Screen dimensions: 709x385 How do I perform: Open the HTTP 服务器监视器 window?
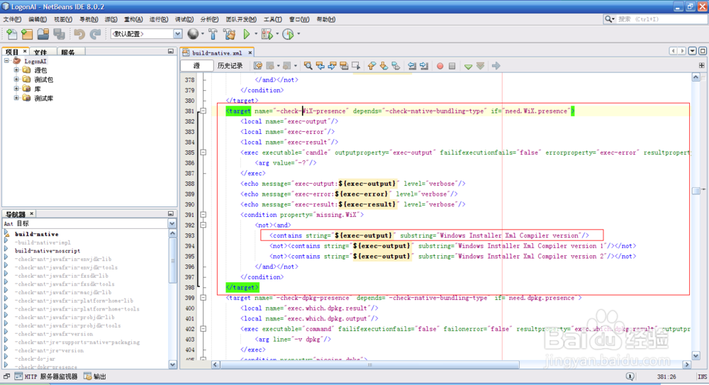(46, 376)
